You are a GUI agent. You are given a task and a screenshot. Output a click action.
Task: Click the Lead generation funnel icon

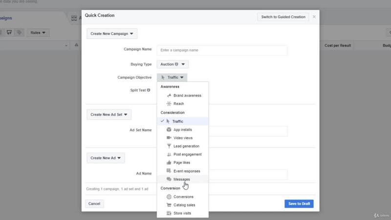[x=169, y=146]
